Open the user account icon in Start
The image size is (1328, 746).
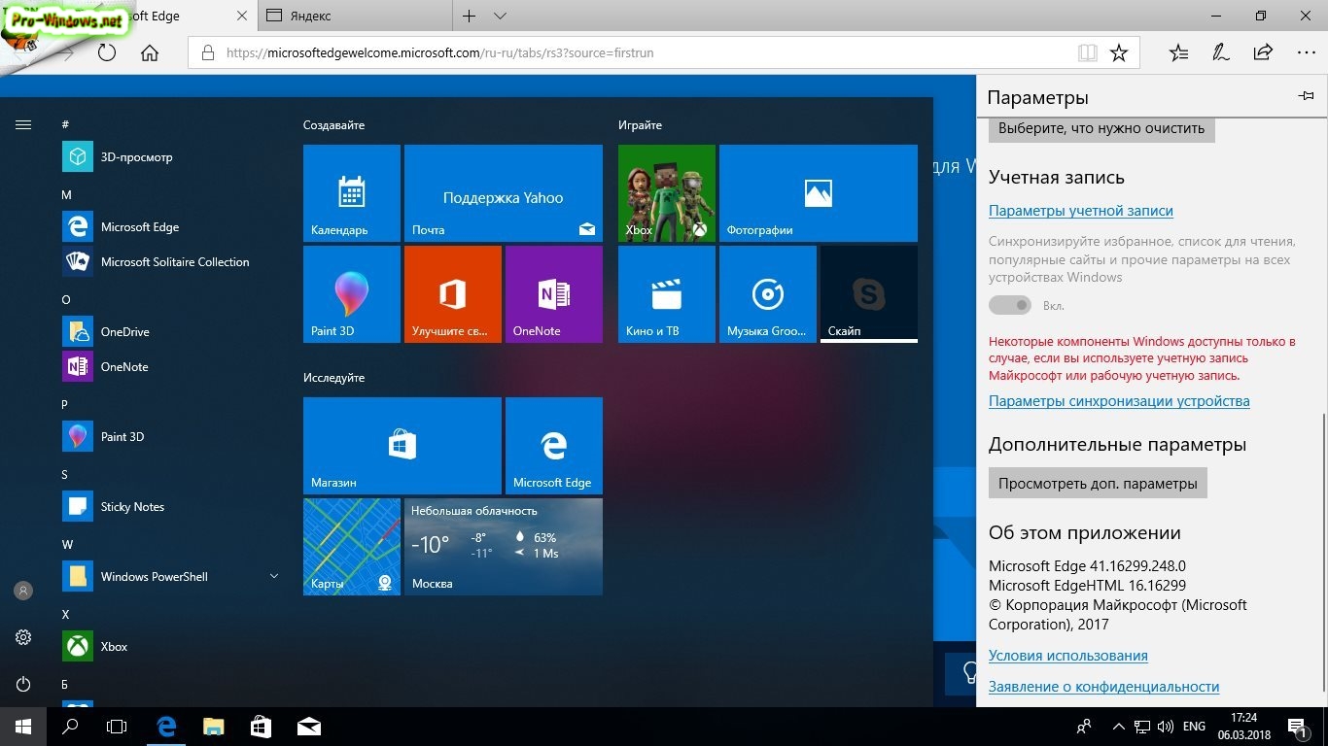[23, 591]
